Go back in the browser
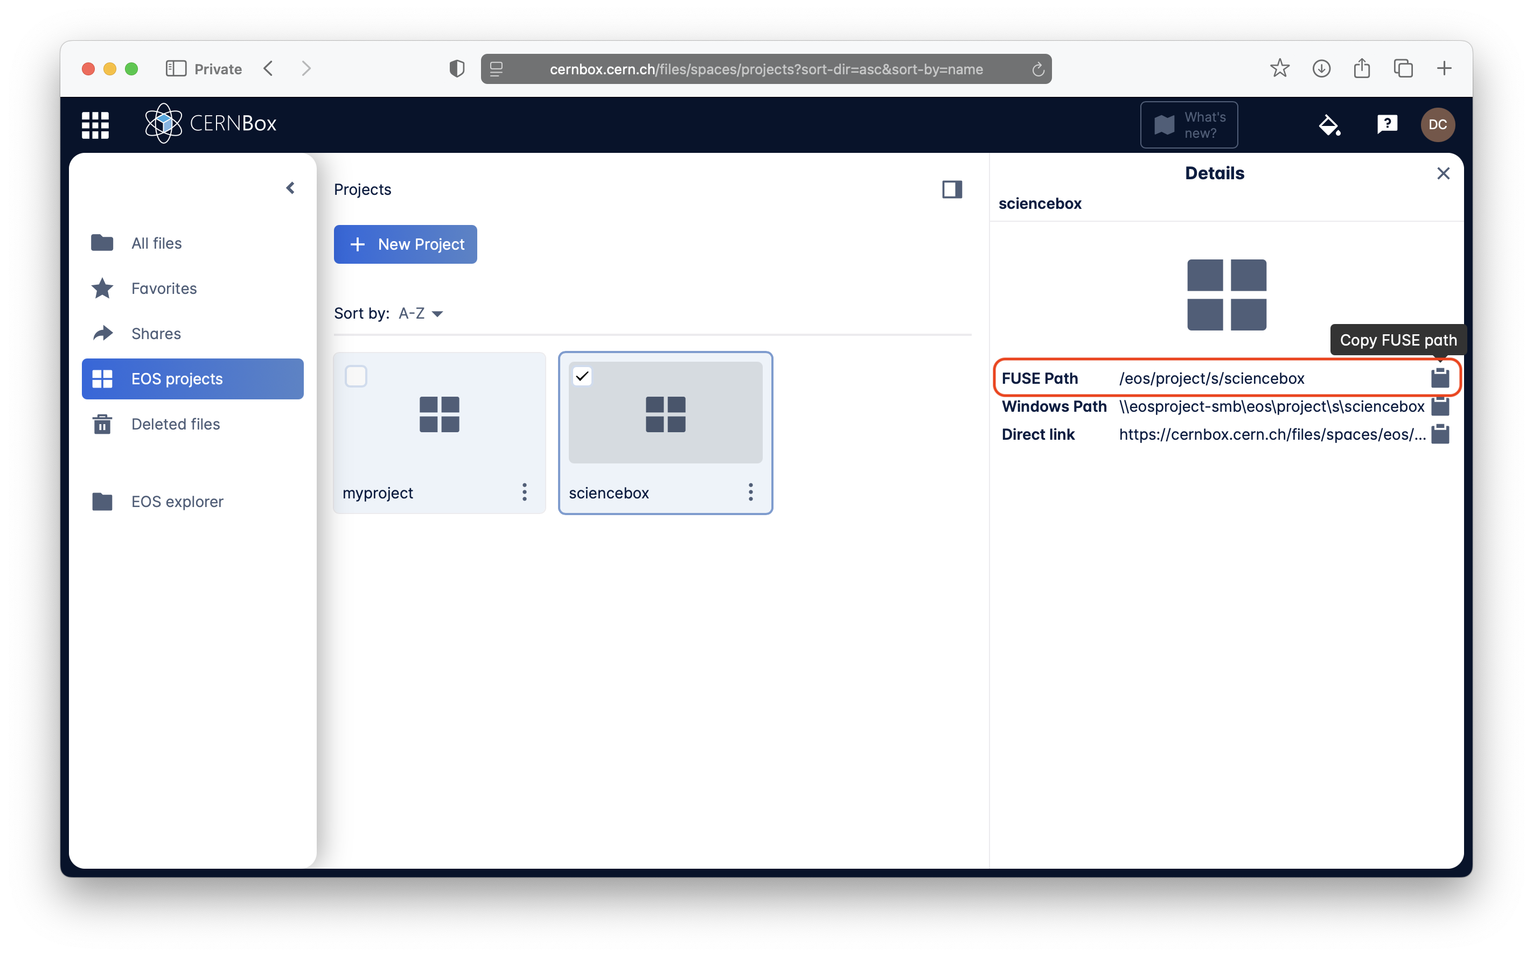The width and height of the screenshot is (1533, 957). [268, 68]
